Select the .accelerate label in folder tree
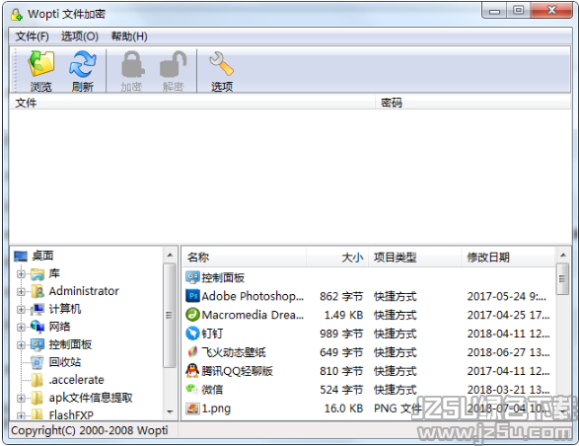This screenshot has height=446, width=579. (x=76, y=380)
